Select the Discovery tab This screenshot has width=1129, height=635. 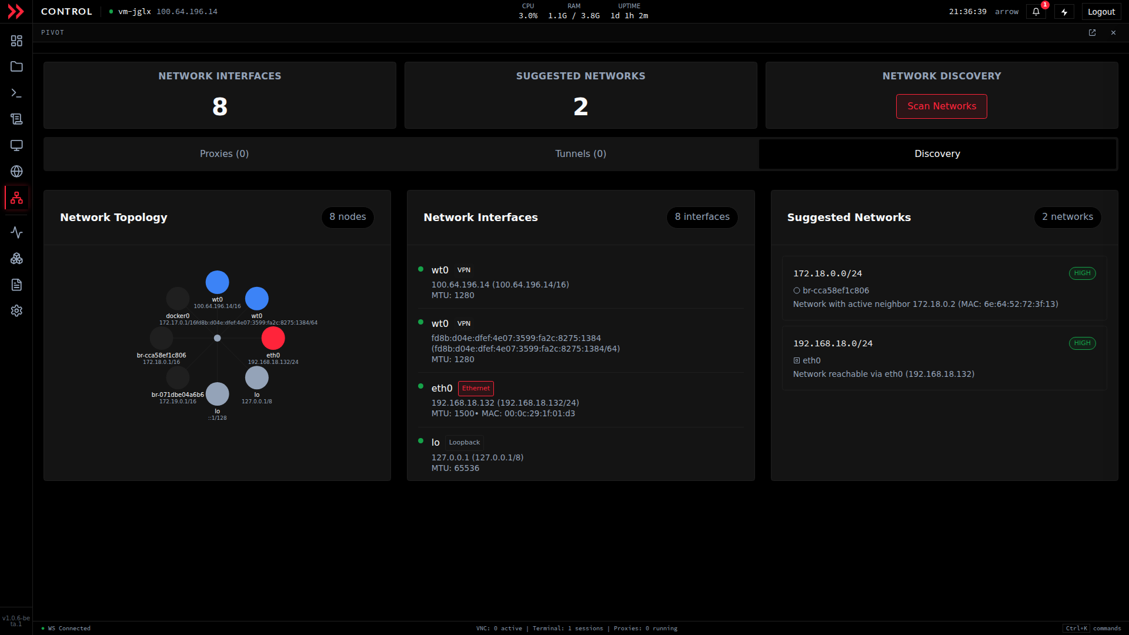(x=937, y=154)
